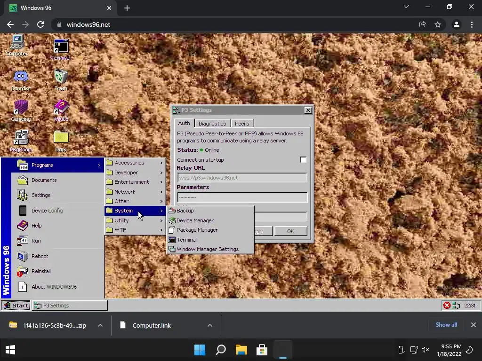This screenshot has width=482, height=361.
Task: Reload the windows96.net page
Action: tap(40, 24)
